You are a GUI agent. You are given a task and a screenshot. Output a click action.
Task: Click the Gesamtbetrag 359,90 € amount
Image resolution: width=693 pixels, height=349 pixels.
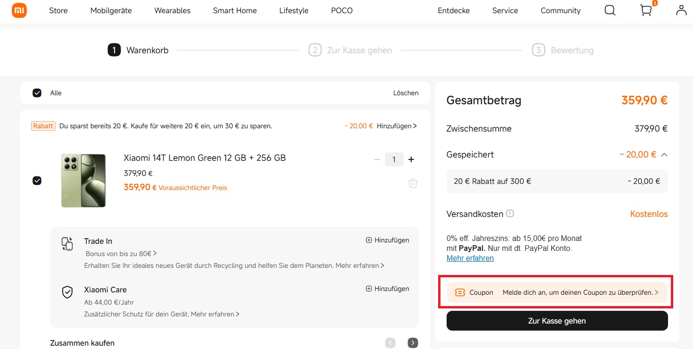click(x=644, y=100)
